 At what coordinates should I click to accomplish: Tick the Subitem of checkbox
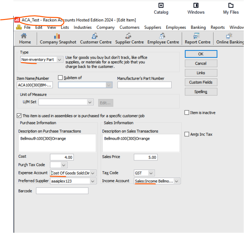[x=60, y=77]
